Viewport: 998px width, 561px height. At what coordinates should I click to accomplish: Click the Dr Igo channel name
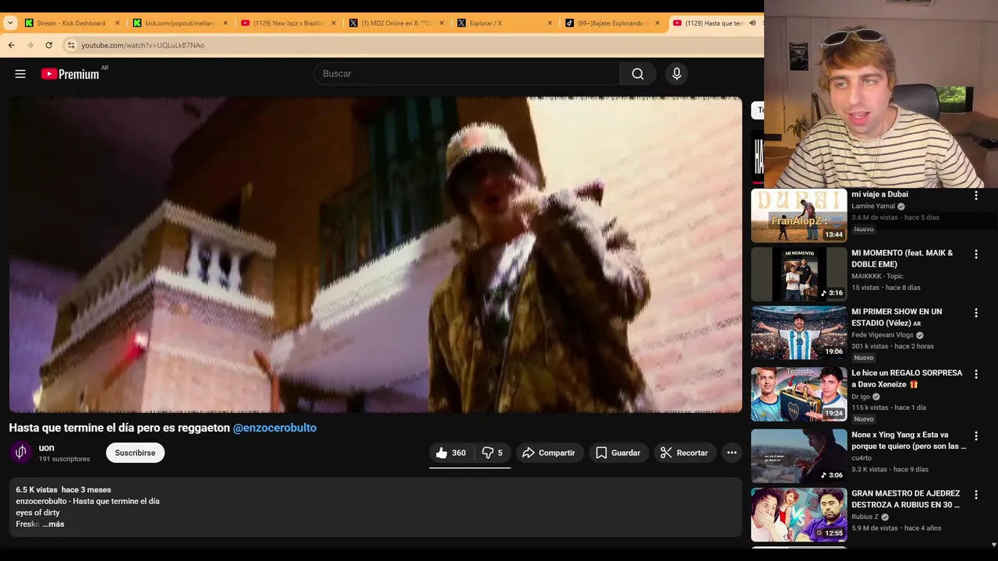(x=861, y=397)
